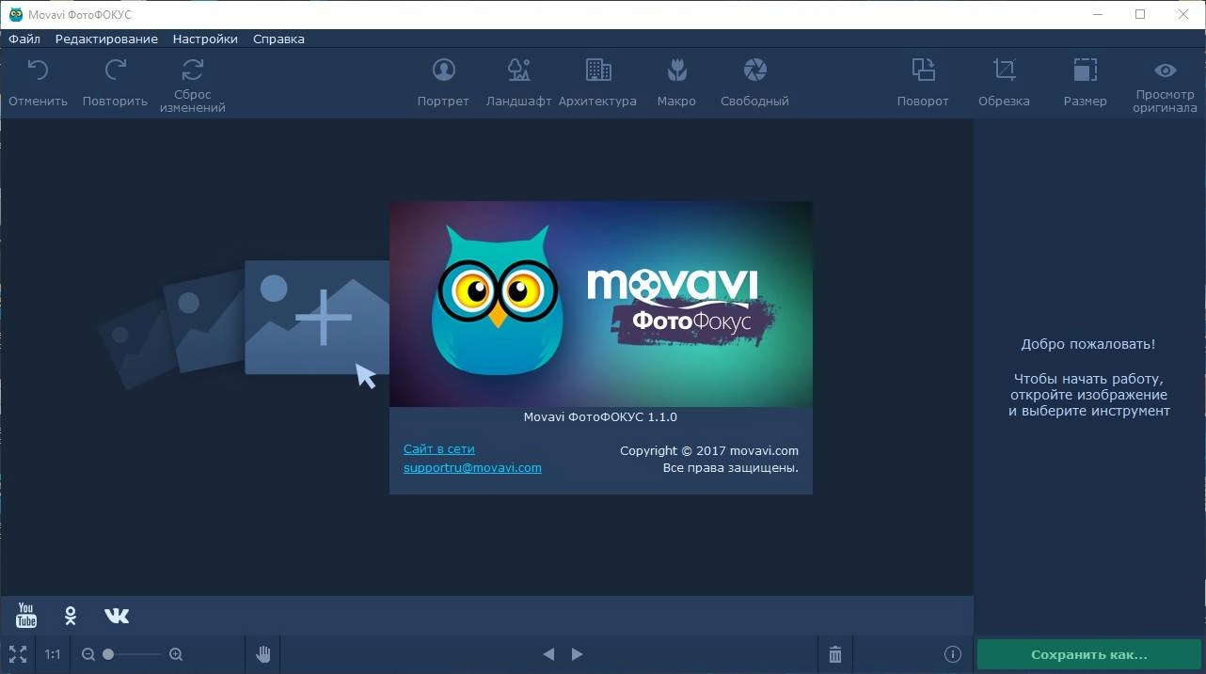Click the fit-to-screen expand icon
Viewport: 1206px width, 674px height.
click(18, 654)
